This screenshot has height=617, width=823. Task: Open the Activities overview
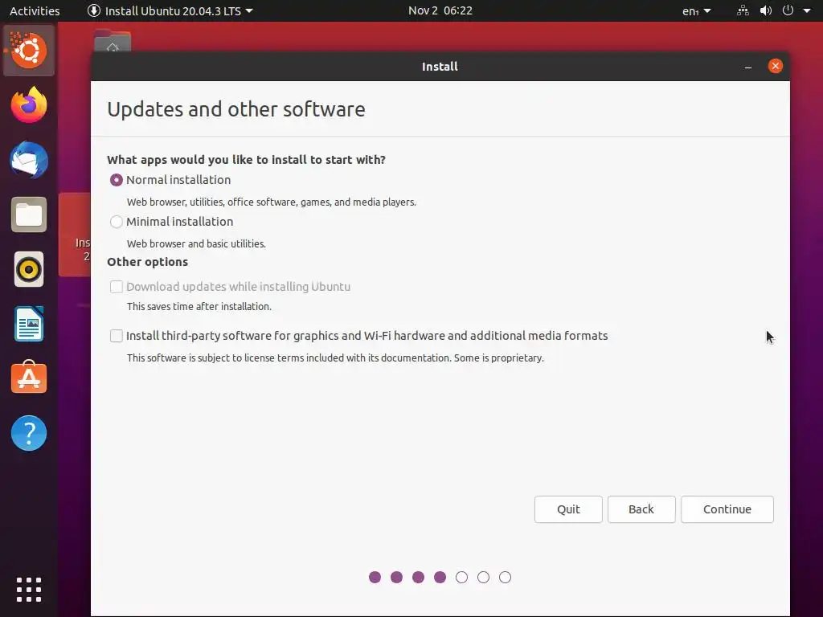(35, 10)
